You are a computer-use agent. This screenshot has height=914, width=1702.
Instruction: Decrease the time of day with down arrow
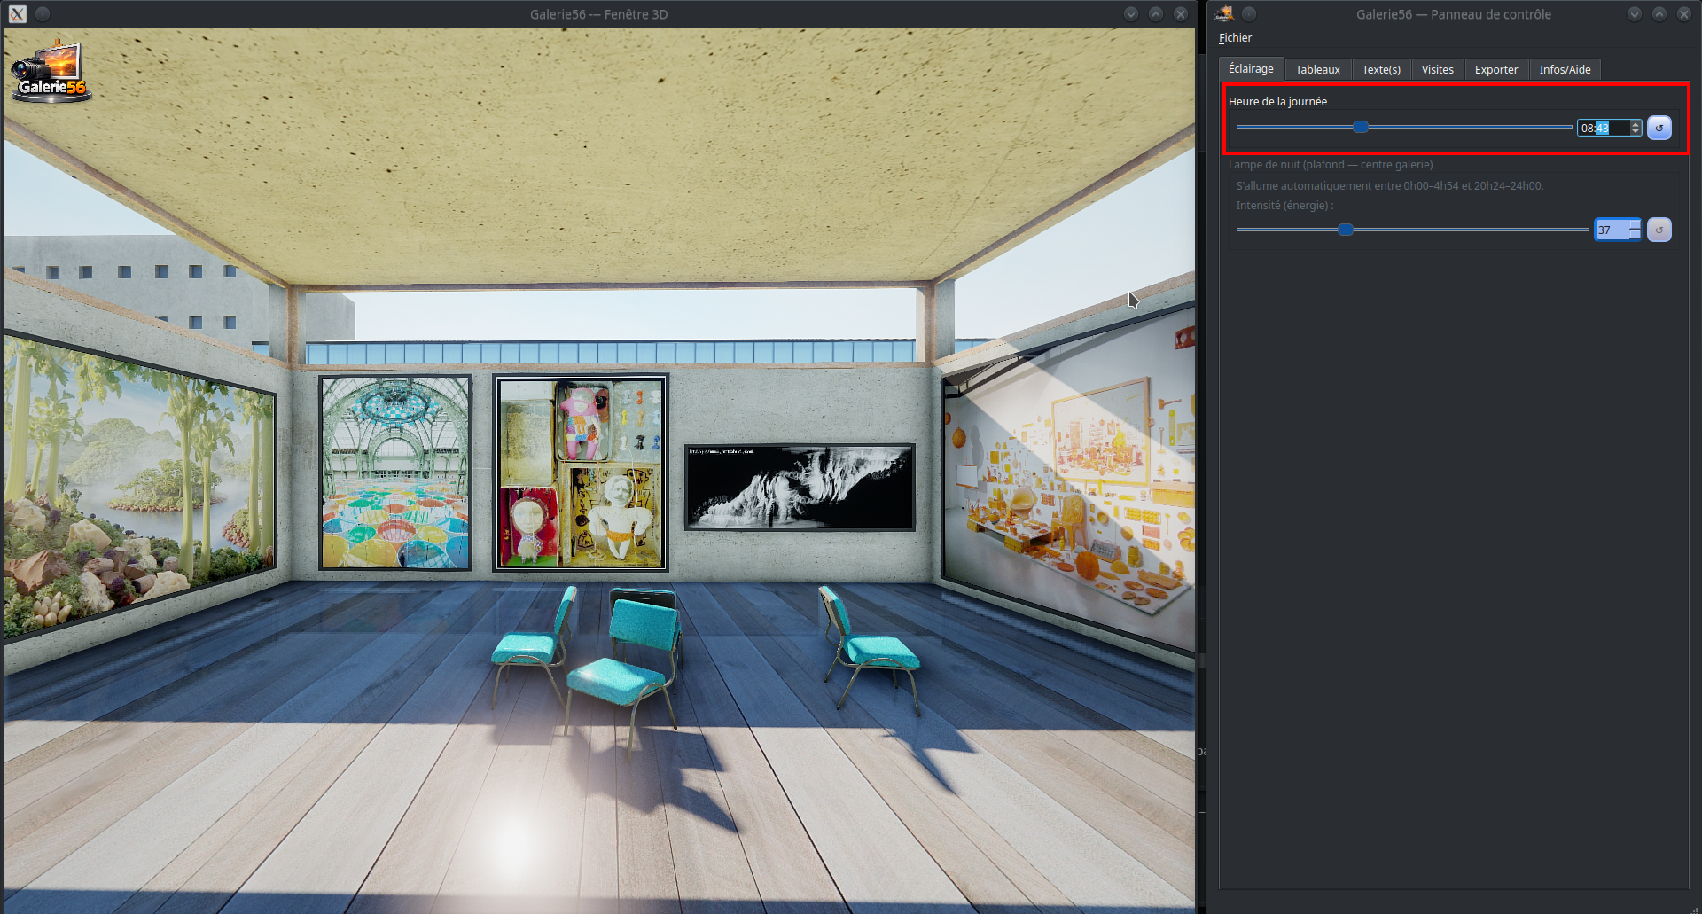click(1636, 132)
